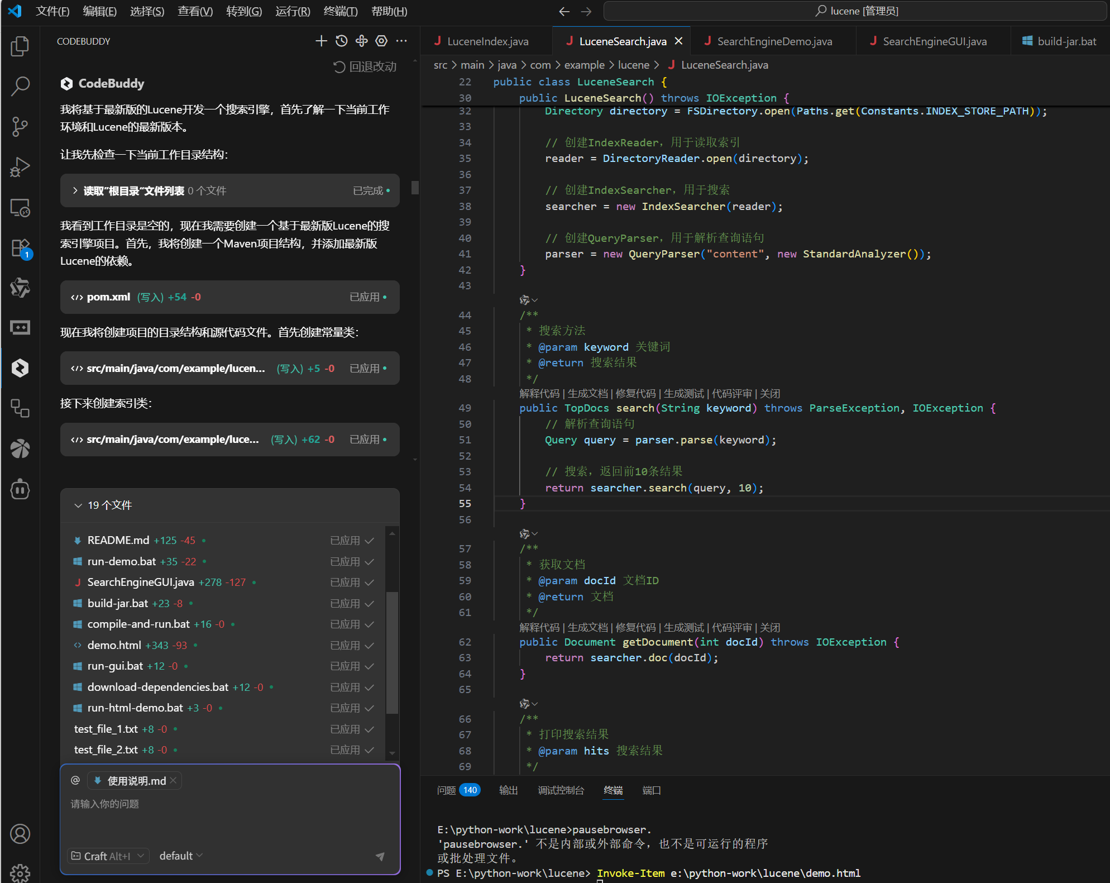This screenshot has height=883, width=1110.
Task: Open the Accounts icon in the activity bar
Action: pos(20,834)
